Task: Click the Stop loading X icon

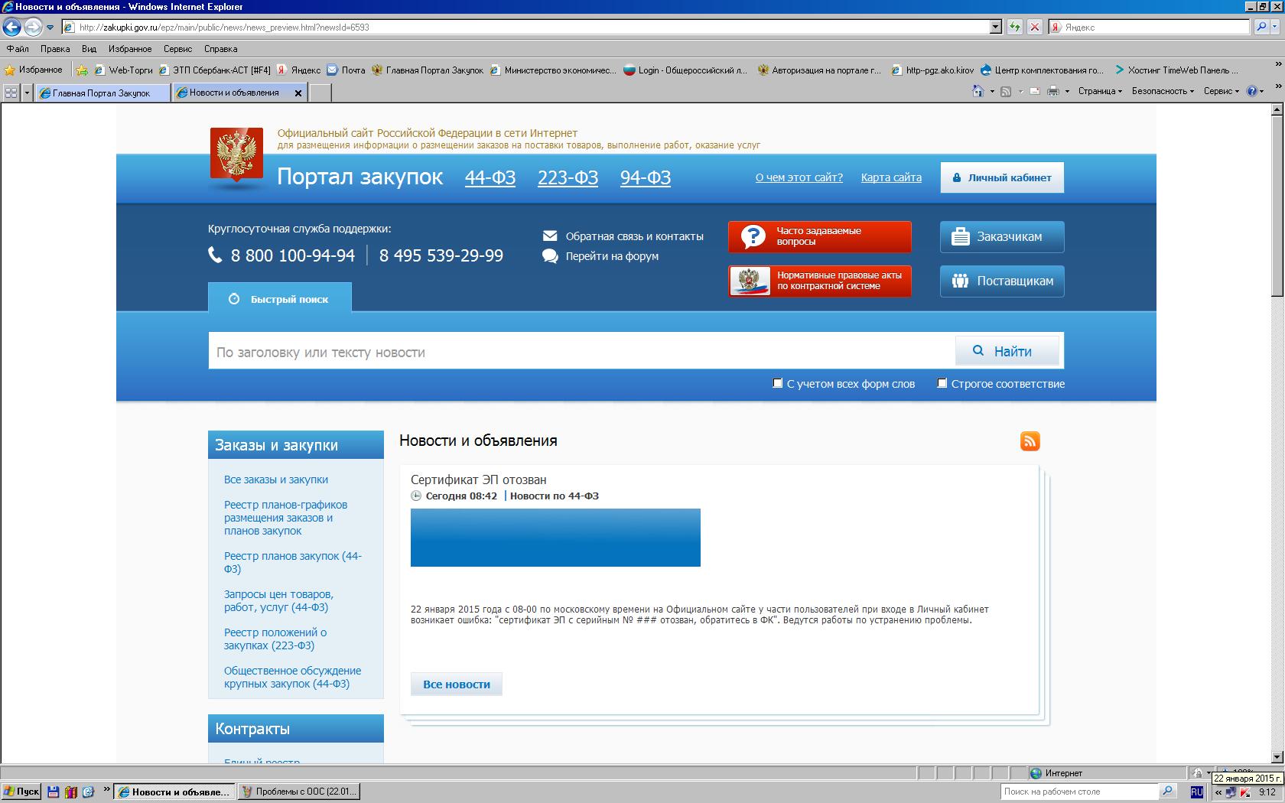Action: point(1034,27)
